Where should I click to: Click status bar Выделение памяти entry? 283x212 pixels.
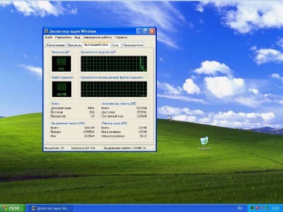tap(125, 148)
